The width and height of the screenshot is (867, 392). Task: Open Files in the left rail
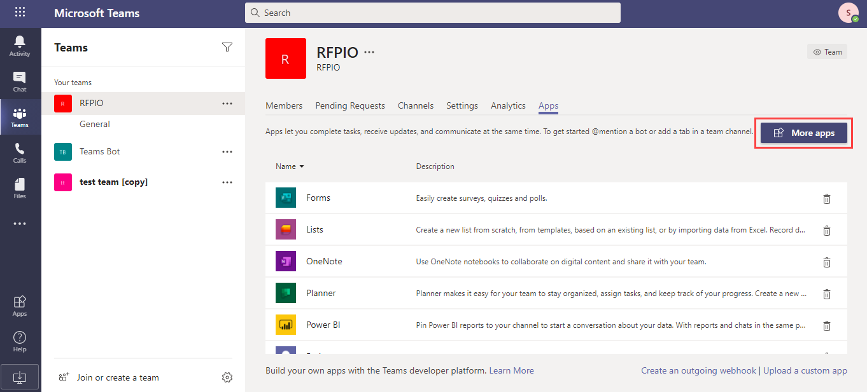click(x=20, y=188)
